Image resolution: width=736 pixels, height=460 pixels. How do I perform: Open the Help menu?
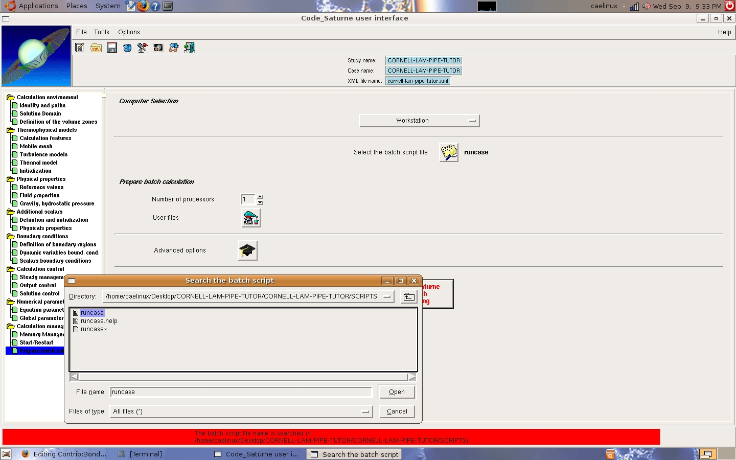pos(724,32)
